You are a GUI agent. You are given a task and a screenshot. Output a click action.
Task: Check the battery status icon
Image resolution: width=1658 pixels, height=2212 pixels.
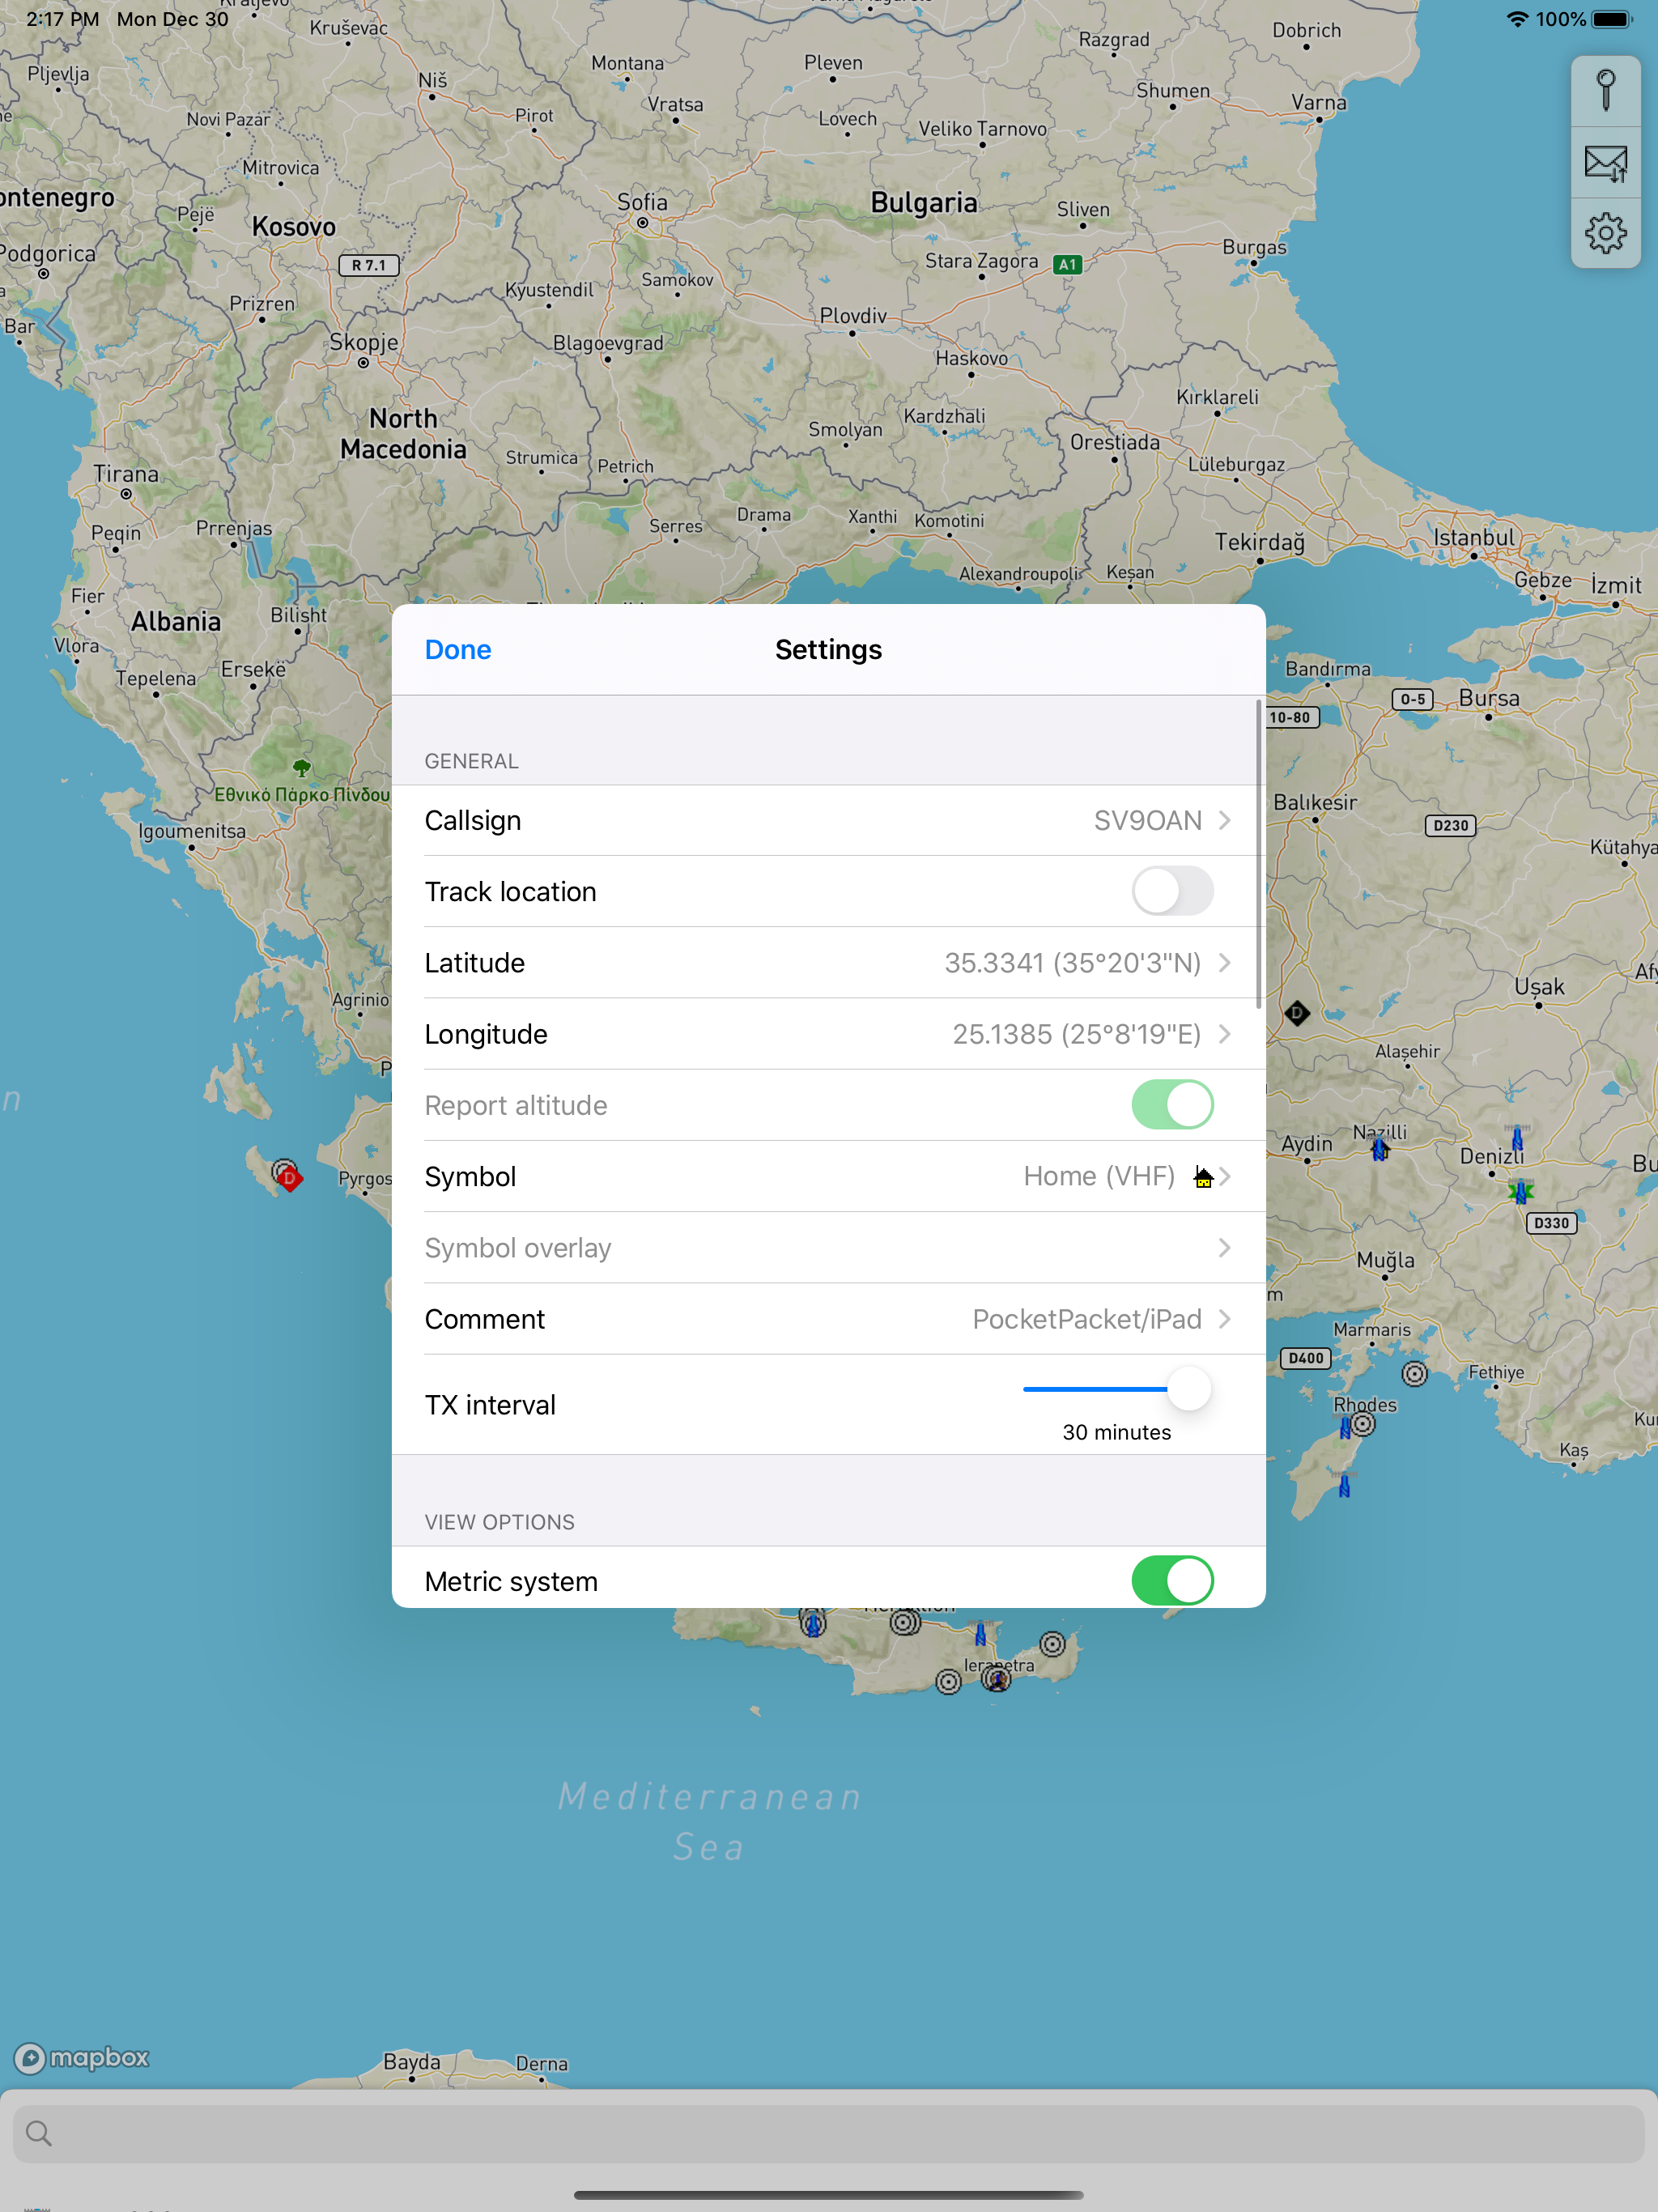(1612, 19)
